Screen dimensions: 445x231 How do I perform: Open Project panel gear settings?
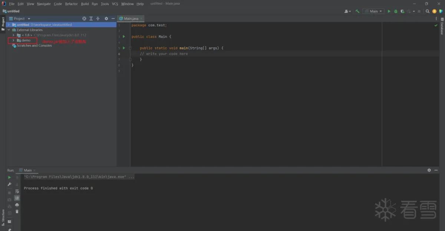click(106, 18)
